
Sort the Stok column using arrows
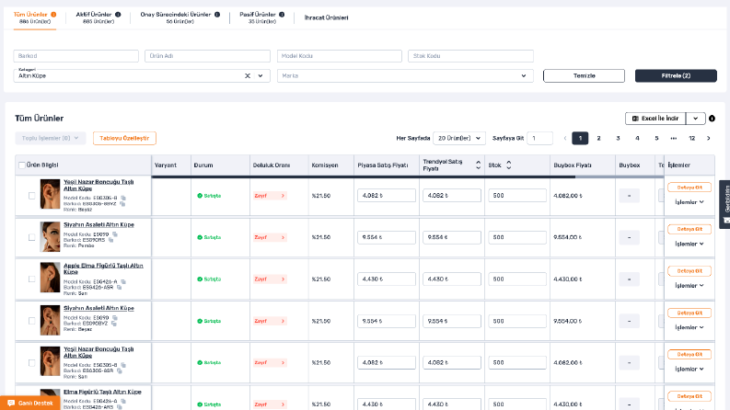click(x=509, y=165)
